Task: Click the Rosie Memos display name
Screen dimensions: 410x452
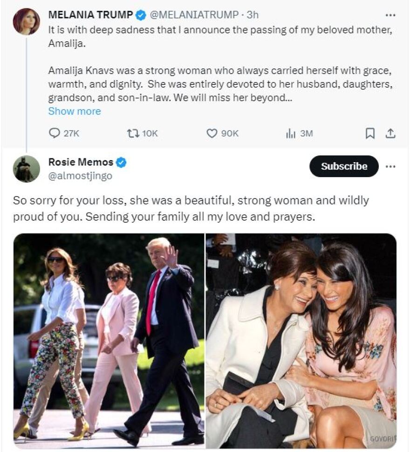Action: [81, 162]
